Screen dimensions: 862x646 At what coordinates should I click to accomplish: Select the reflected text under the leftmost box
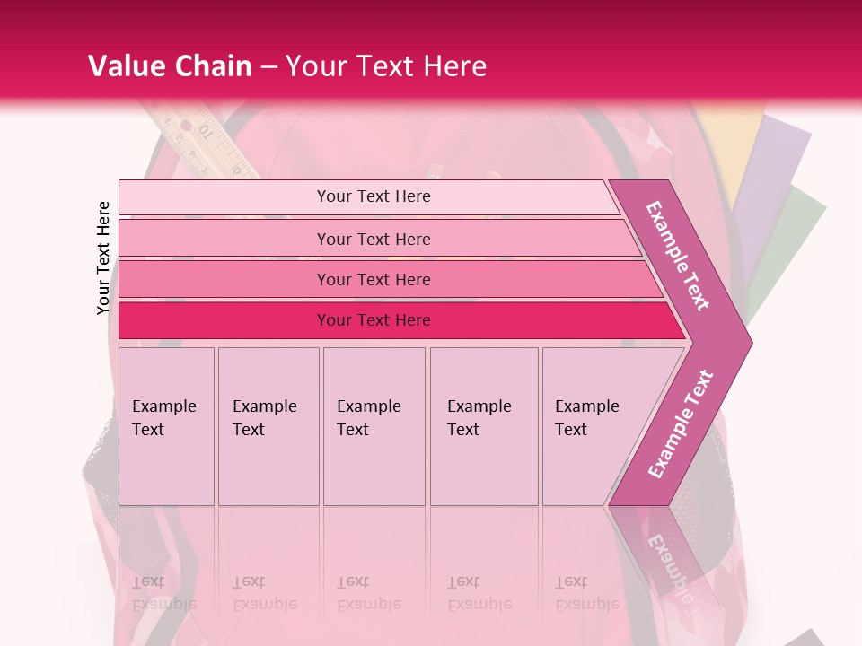[x=164, y=592]
